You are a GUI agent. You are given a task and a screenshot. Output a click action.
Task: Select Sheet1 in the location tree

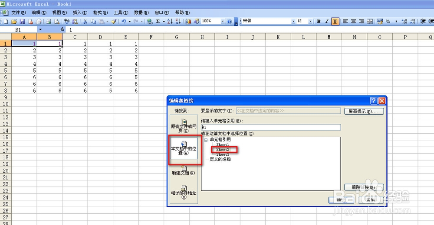click(x=223, y=145)
